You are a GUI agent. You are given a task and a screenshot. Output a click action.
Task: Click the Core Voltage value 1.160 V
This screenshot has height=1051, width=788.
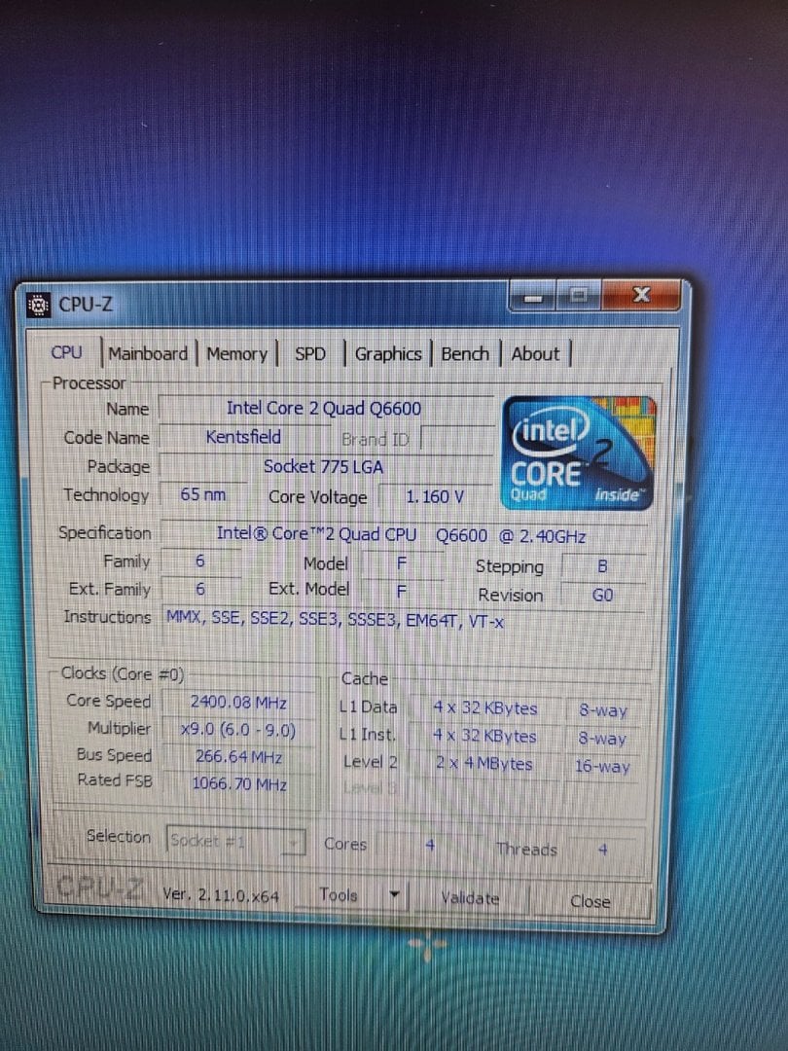[x=436, y=496]
